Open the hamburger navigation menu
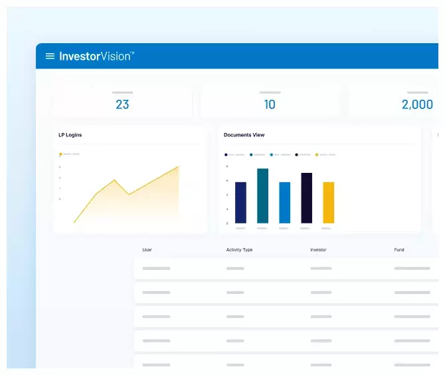Screen dimensions: 445x375 click(x=50, y=56)
